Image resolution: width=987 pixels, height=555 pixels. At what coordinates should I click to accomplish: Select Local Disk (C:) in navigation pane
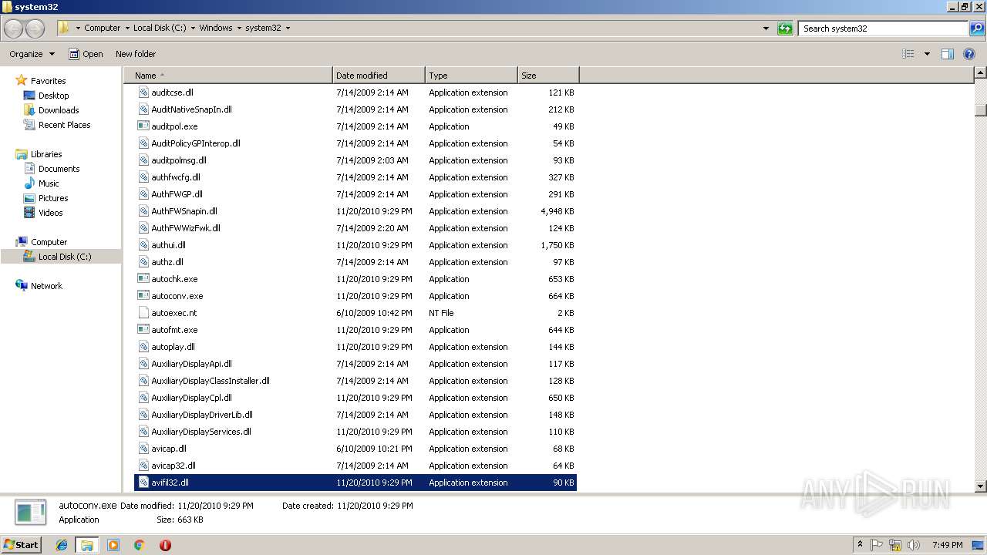[x=65, y=257]
